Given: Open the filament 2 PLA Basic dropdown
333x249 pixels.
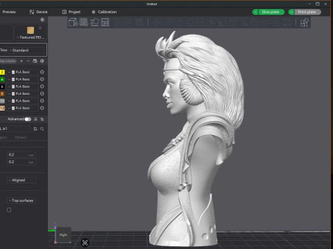Looking at the screenshot, I should [23, 72].
